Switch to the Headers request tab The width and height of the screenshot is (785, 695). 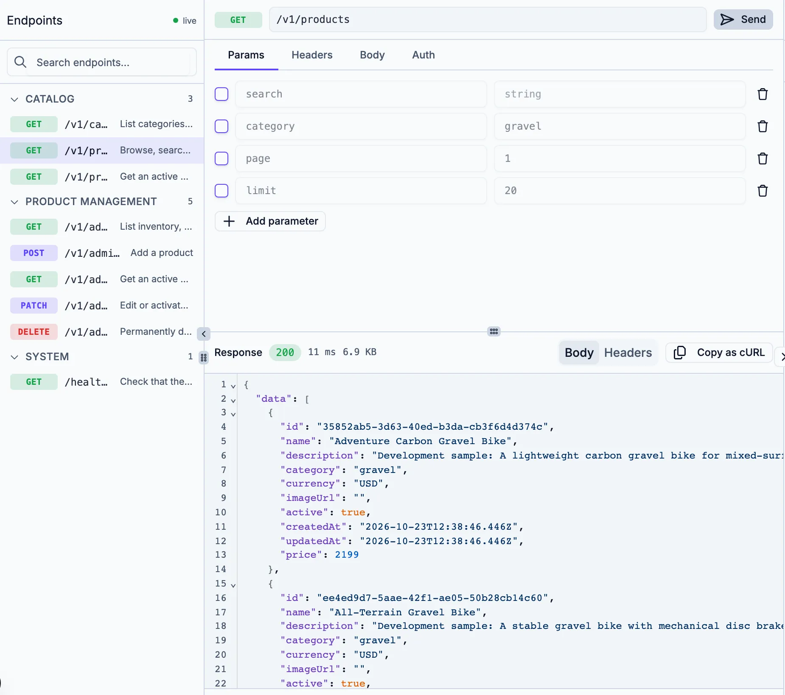(x=312, y=55)
